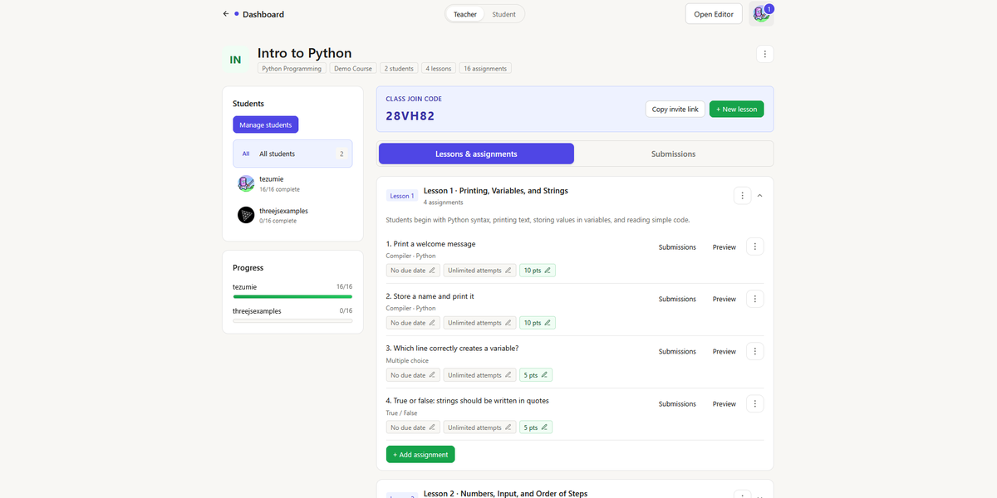Select the Lessons & assignments tab
This screenshot has height=498, width=997.
(476, 154)
